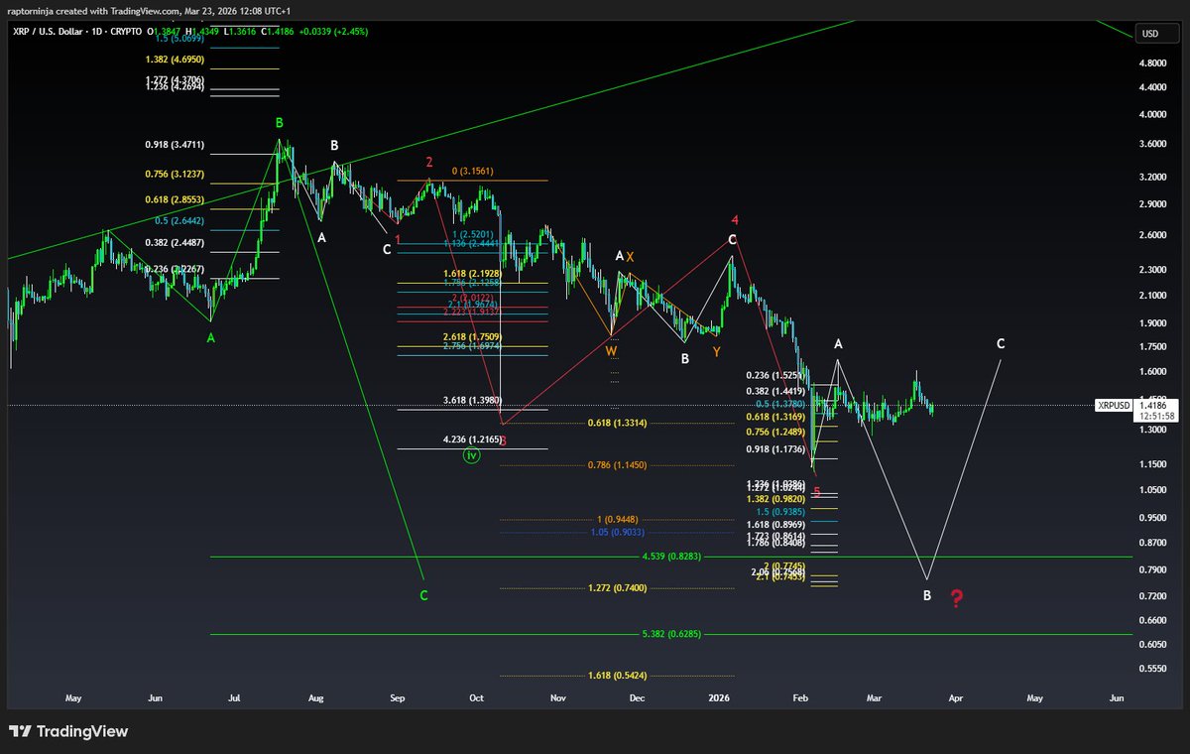Click the orange W wave label
1190x754 pixels.
point(612,351)
